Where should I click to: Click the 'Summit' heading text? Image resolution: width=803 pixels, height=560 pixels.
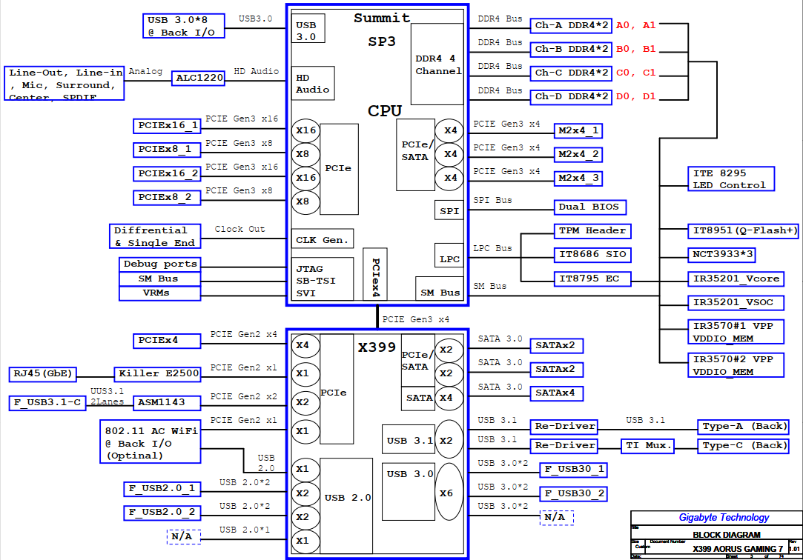(382, 18)
